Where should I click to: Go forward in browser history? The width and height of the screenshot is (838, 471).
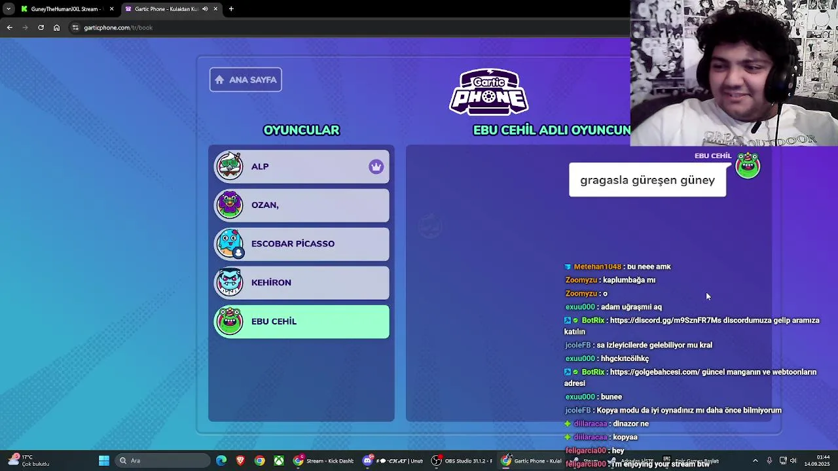click(25, 27)
